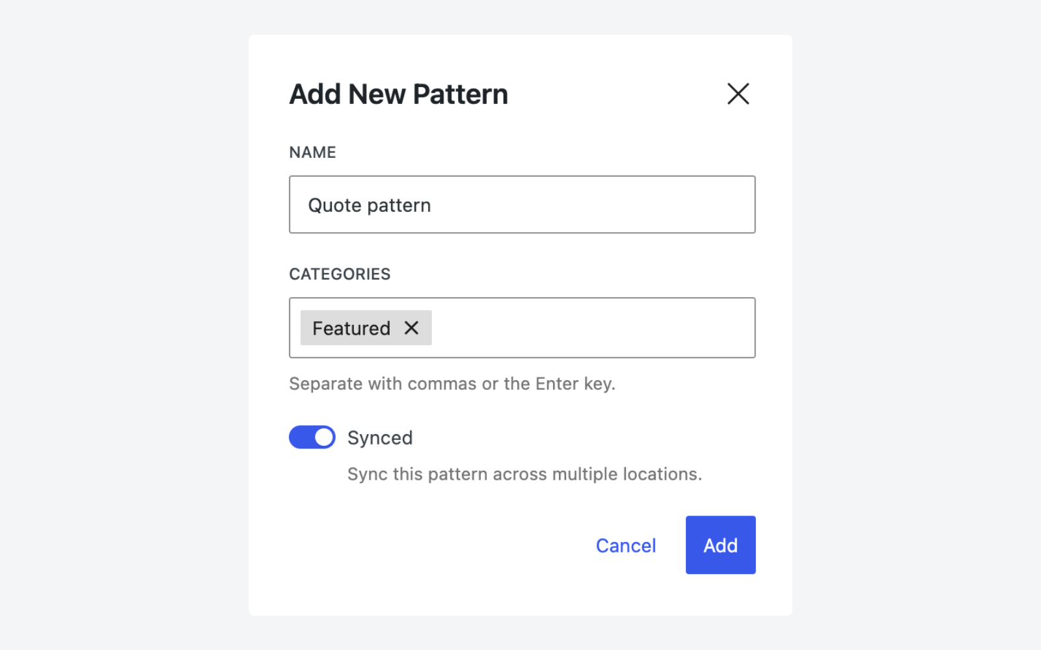Image resolution: width=1041 pixels, height=650 pixels.
Task: Click the 'Sync this pattern' description text
Action: pos(524,474)
